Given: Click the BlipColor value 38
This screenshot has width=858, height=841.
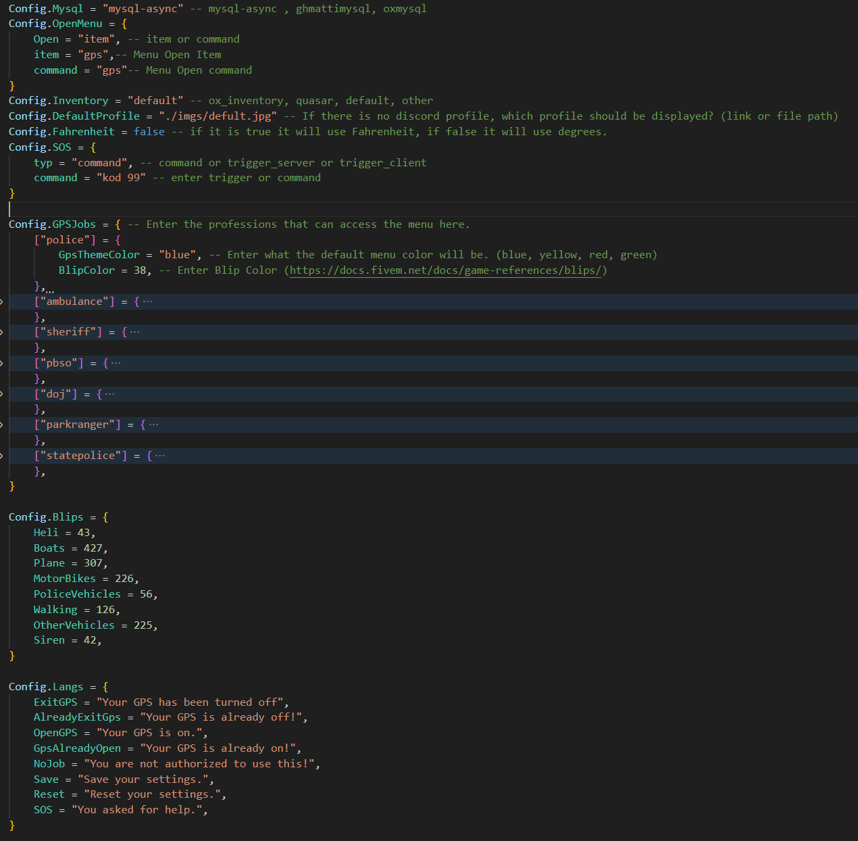Looking at the screenshot, I should click(140, 270).
